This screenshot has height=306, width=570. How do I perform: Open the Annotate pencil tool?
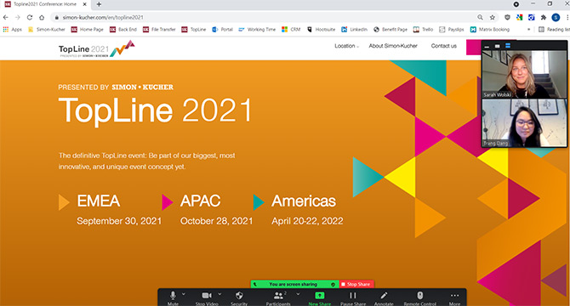point(384,297)
